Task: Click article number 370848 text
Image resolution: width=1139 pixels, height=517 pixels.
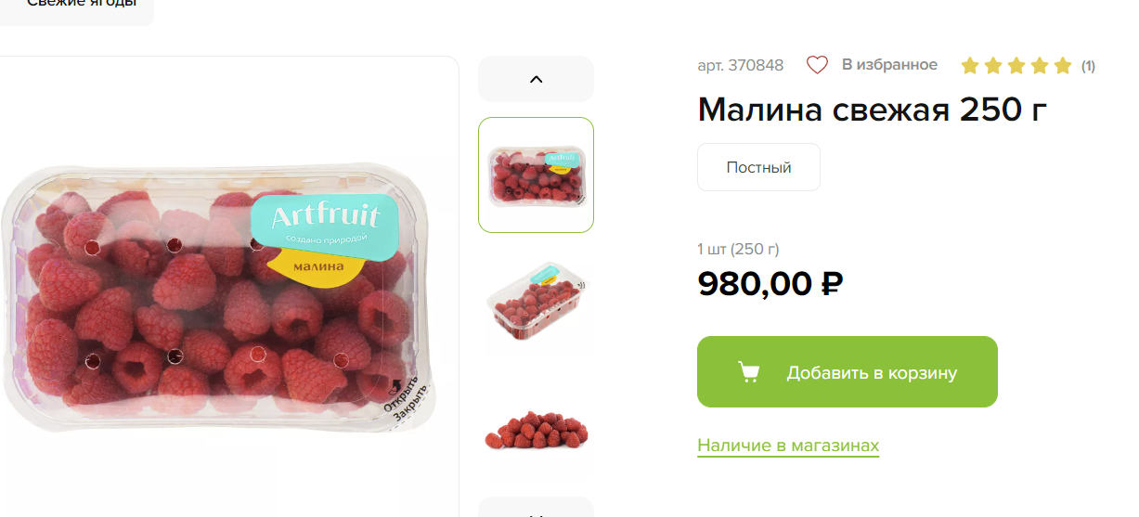Action: [740, 65]
